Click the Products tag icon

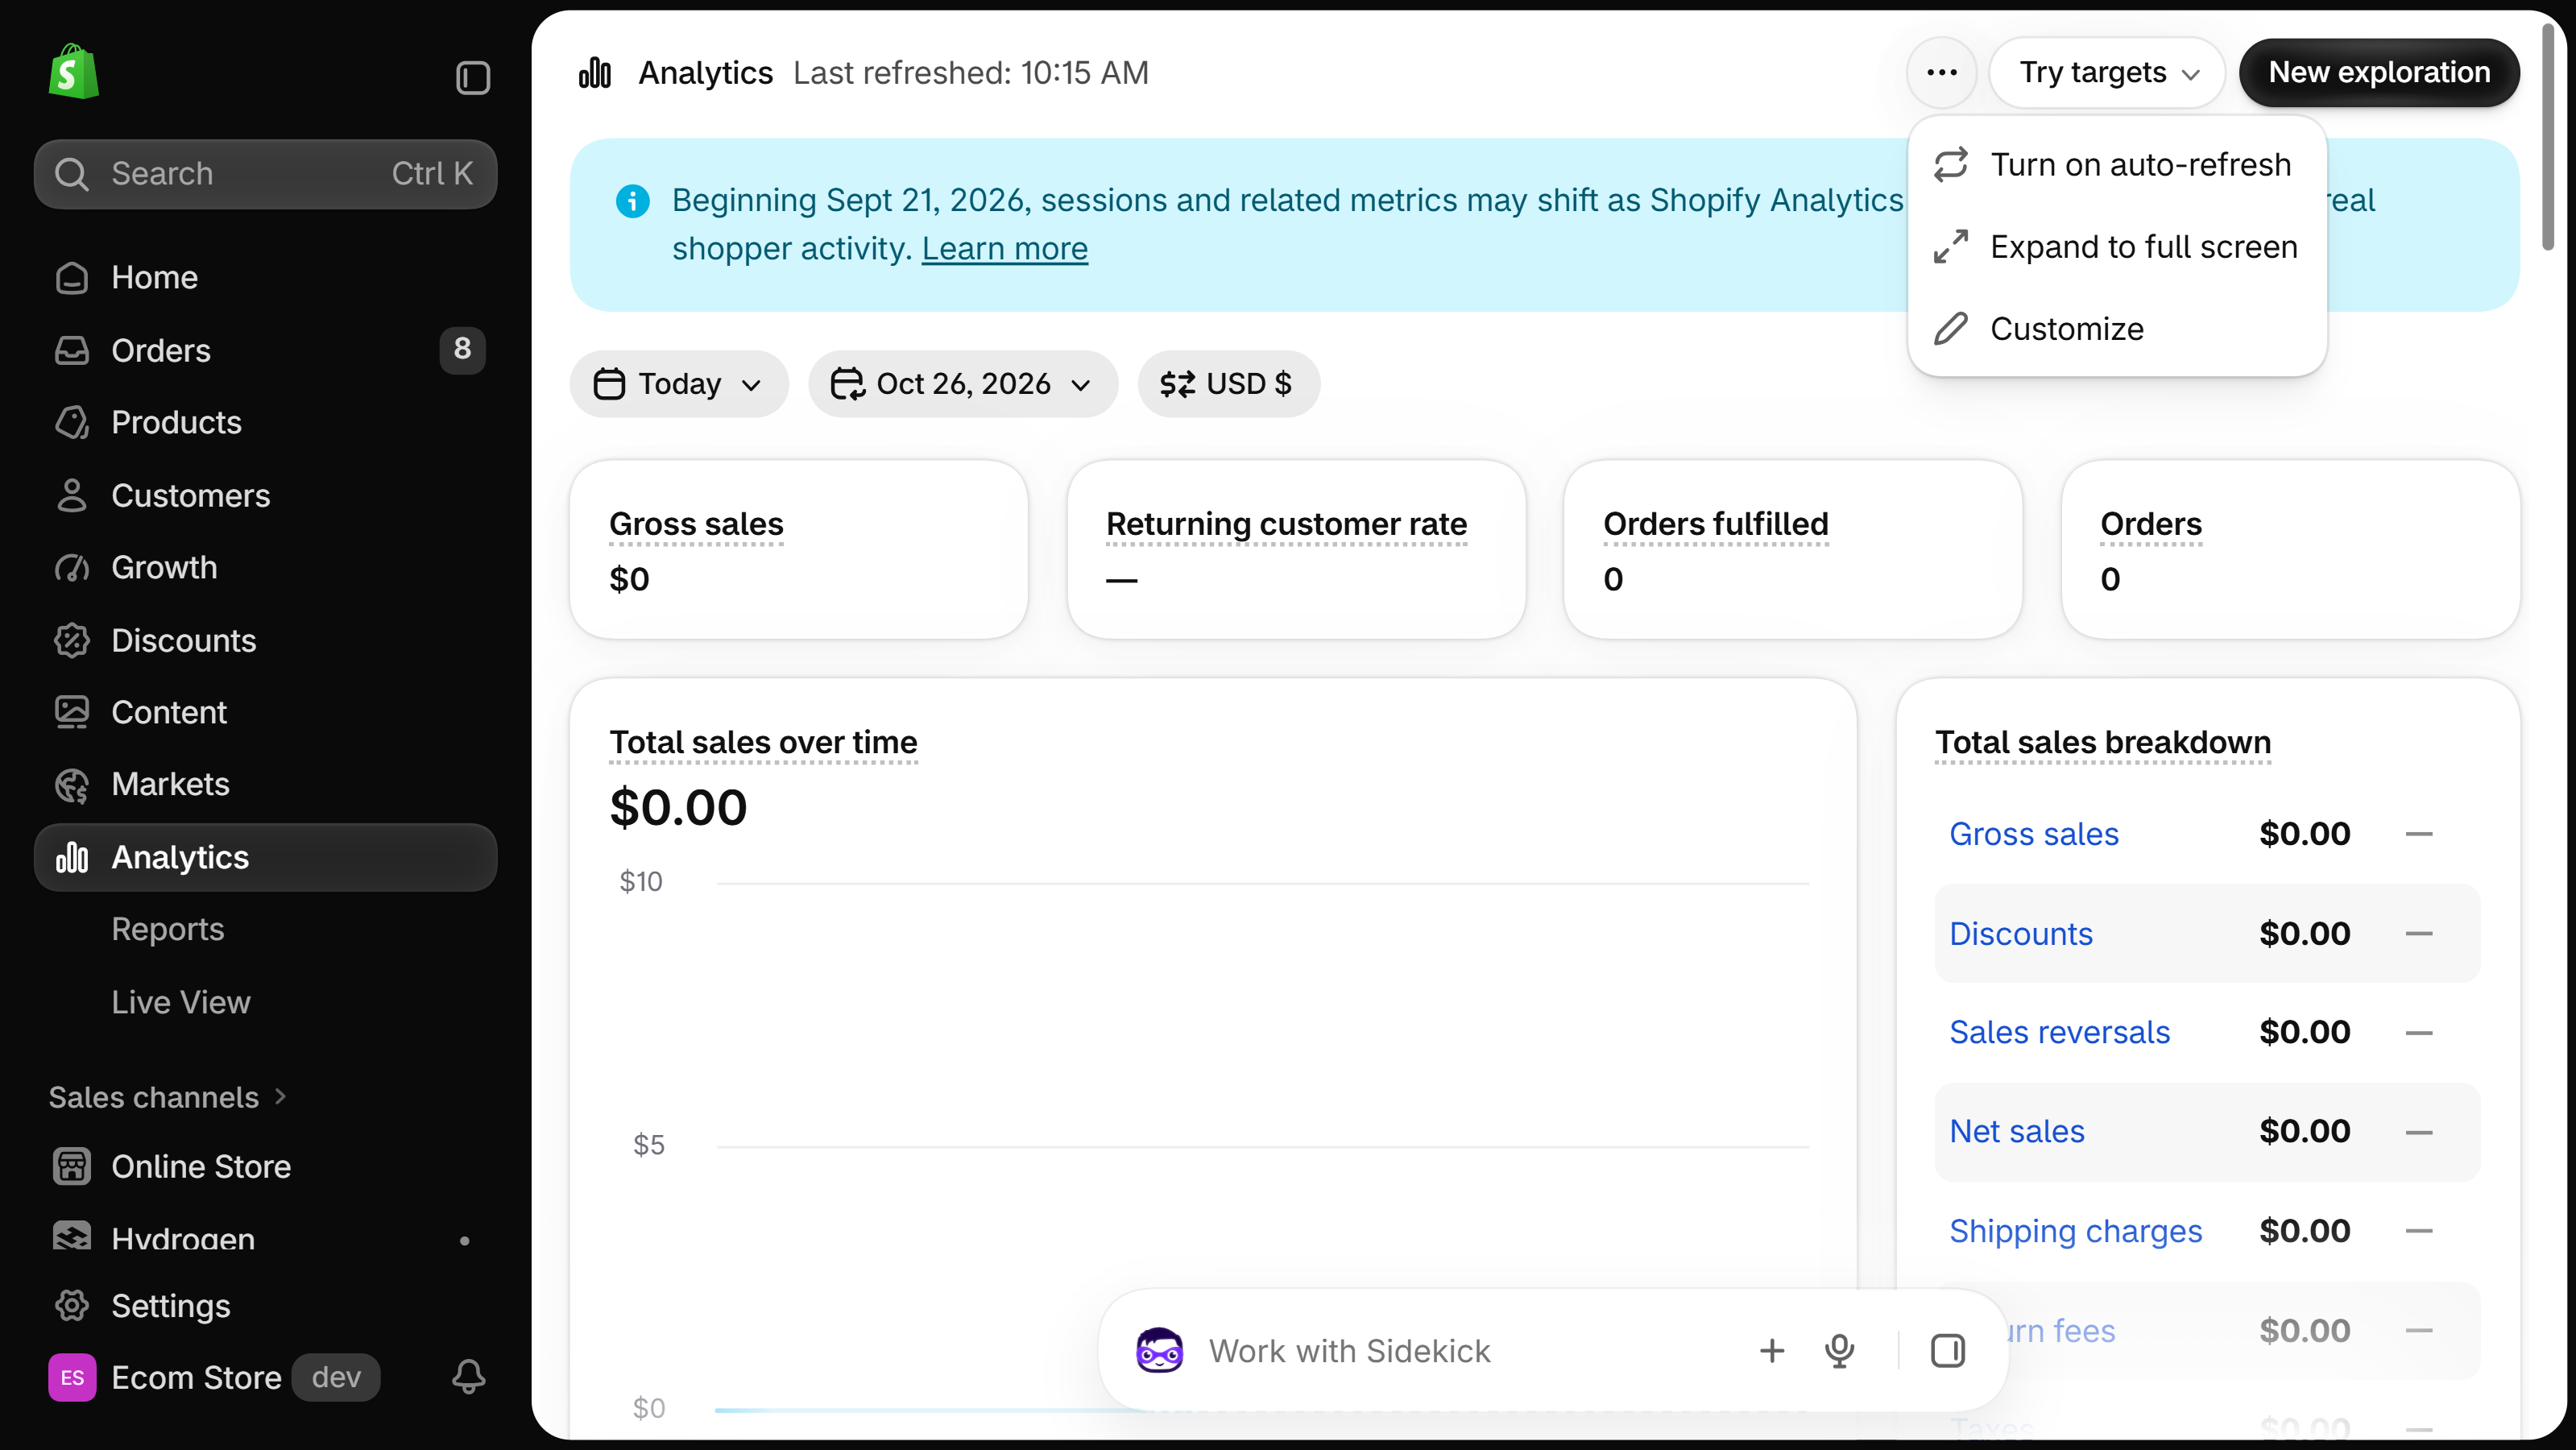pyautogui.click(x=72, y=422)
